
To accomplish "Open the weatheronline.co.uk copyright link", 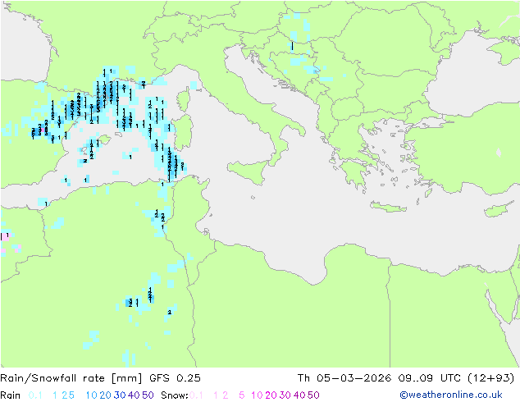I will click(x=450, y=395).
